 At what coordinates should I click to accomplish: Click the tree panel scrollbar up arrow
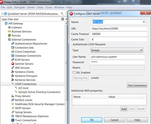(66, 23)
